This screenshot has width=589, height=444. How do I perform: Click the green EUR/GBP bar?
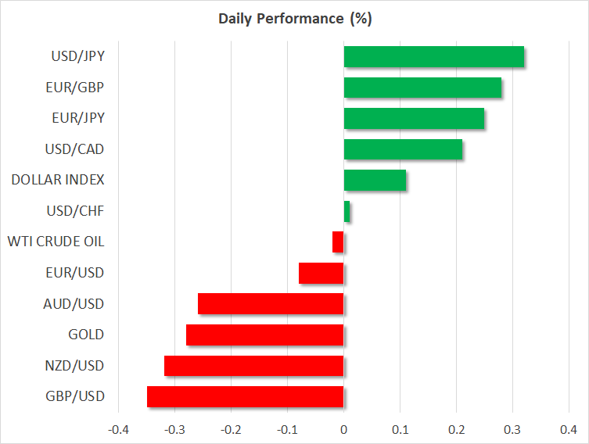[x=422, y=88]
